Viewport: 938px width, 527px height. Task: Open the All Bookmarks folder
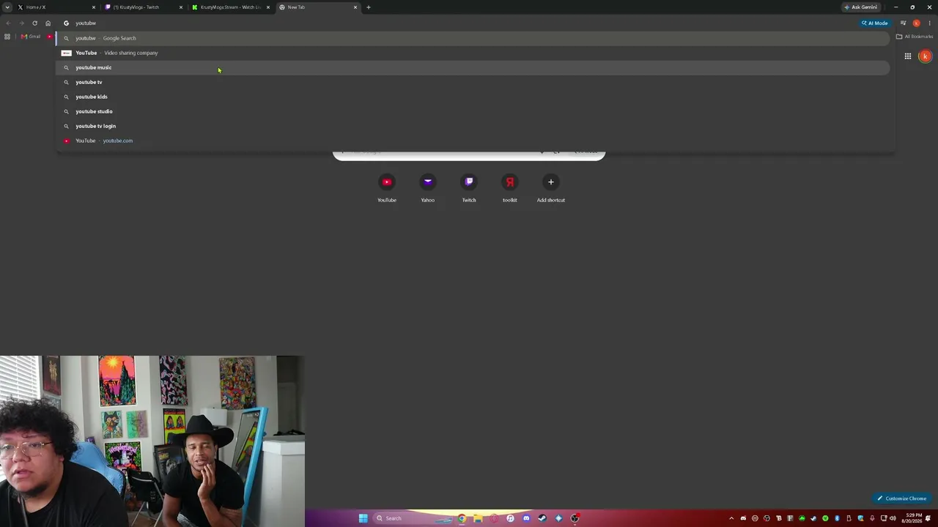[915, 37]
